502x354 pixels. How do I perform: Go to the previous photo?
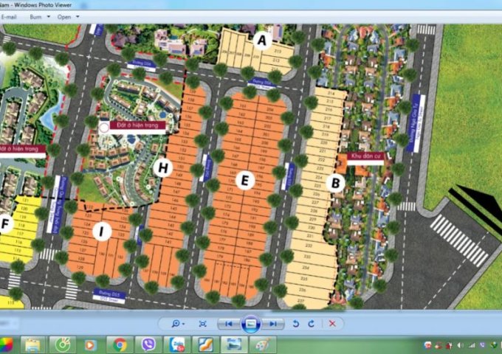pyautogui.click(x=229, y=324)
